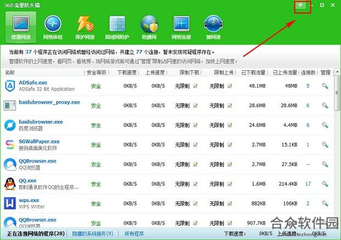Edit download limit for baidubrowser_proxy.exe
Screen dimensions: 341x240
[195, 105]
